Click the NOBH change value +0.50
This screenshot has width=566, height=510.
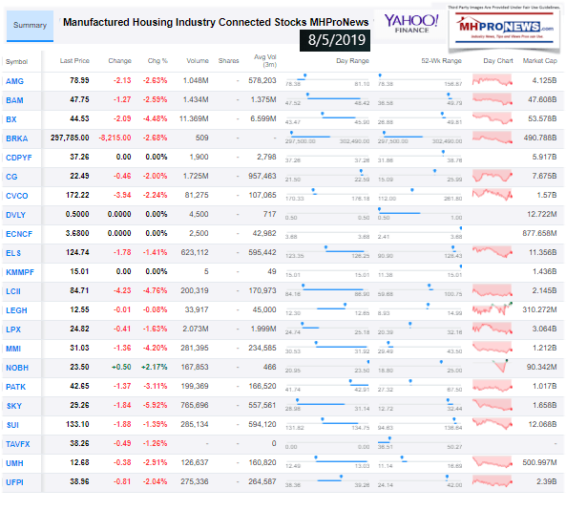click(x=121, y=368)
